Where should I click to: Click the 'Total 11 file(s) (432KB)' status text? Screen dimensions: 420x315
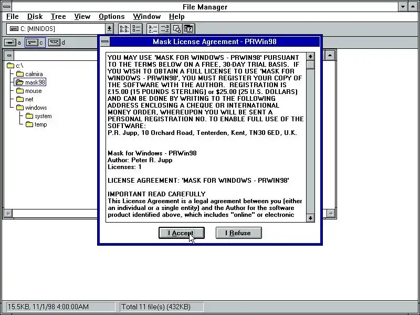(156, 307)
